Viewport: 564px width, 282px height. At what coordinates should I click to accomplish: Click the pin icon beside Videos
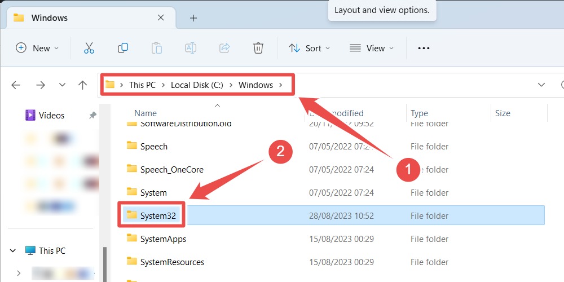[93, 115]
